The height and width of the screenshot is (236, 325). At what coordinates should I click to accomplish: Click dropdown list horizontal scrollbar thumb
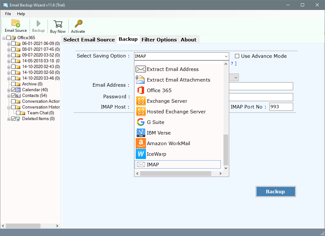click(x=176, y=173)
